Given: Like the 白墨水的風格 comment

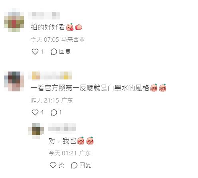Looking at the screenshot, I should tap(35, 112).
